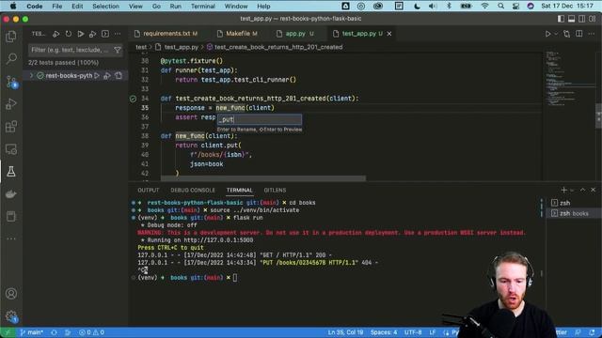The width and height of the screenshot is (602, 338).
Task: Toggle panel layout in title bar
Action: pyautogui.click(x=571, y=19)
